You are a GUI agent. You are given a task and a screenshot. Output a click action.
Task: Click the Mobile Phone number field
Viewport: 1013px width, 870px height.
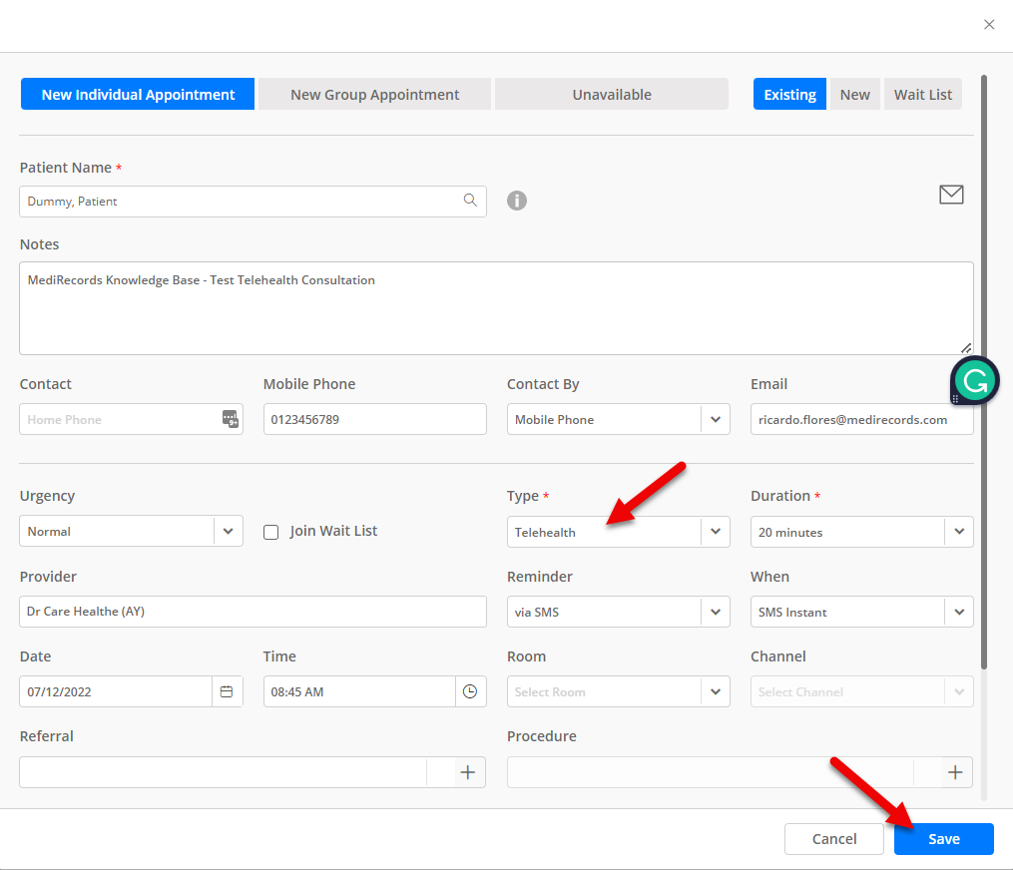click(x=374, y=419)
